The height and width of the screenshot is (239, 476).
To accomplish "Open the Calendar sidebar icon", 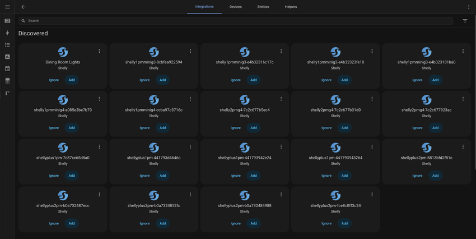I will pyautogui.click(x=7, y=68).
